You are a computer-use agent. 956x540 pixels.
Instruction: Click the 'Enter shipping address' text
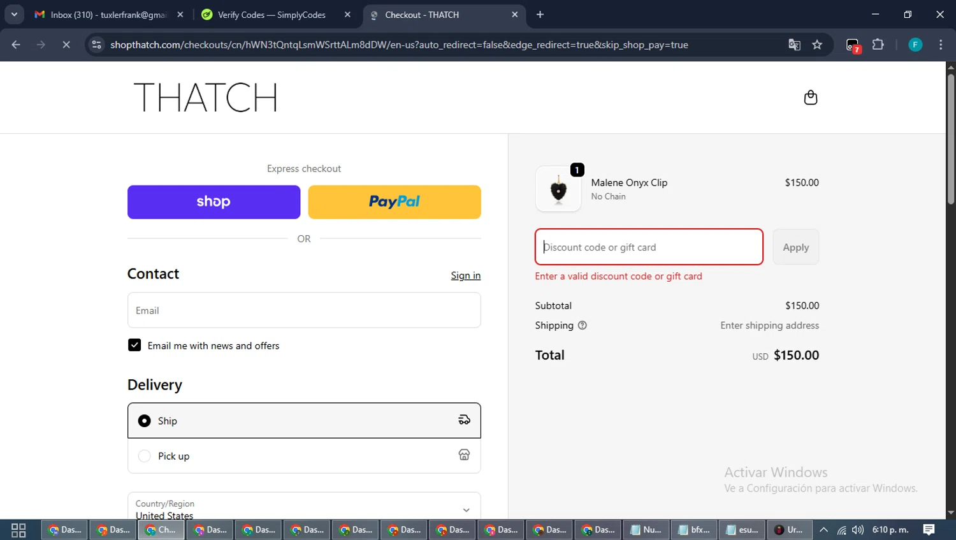coord(769,325)
